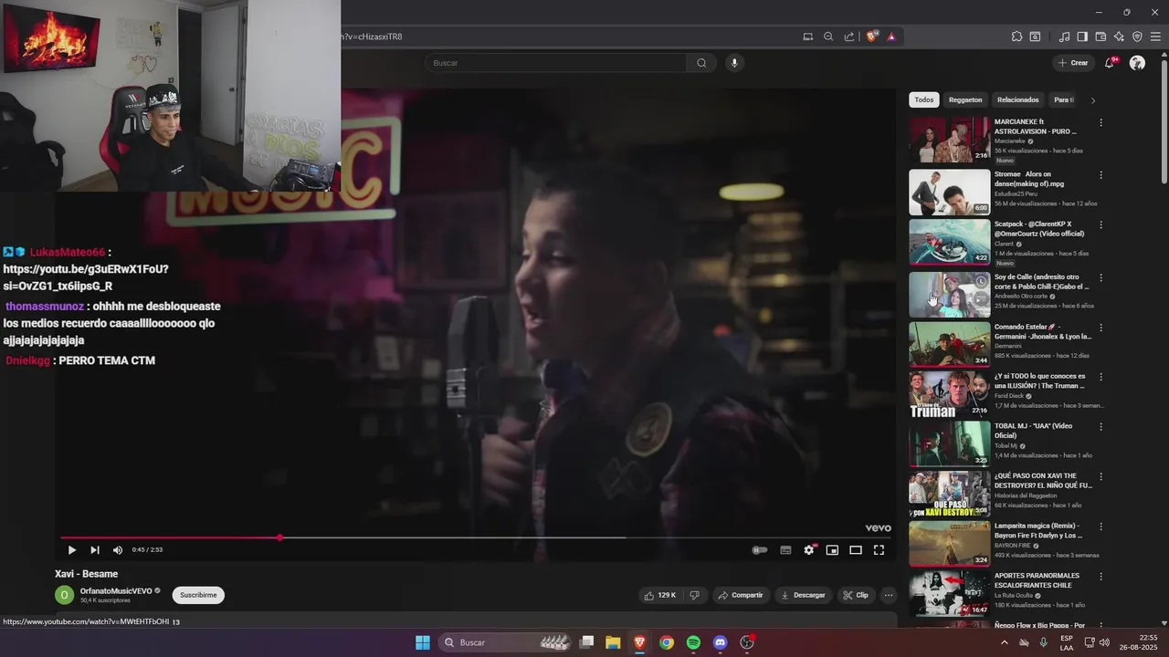Open the YouTube account avatar menu
Image resolution: width=1169 pixels, height=657 pixels.
[x=1137, y=63]
